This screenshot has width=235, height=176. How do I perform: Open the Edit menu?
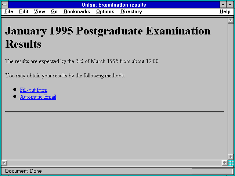23,11
